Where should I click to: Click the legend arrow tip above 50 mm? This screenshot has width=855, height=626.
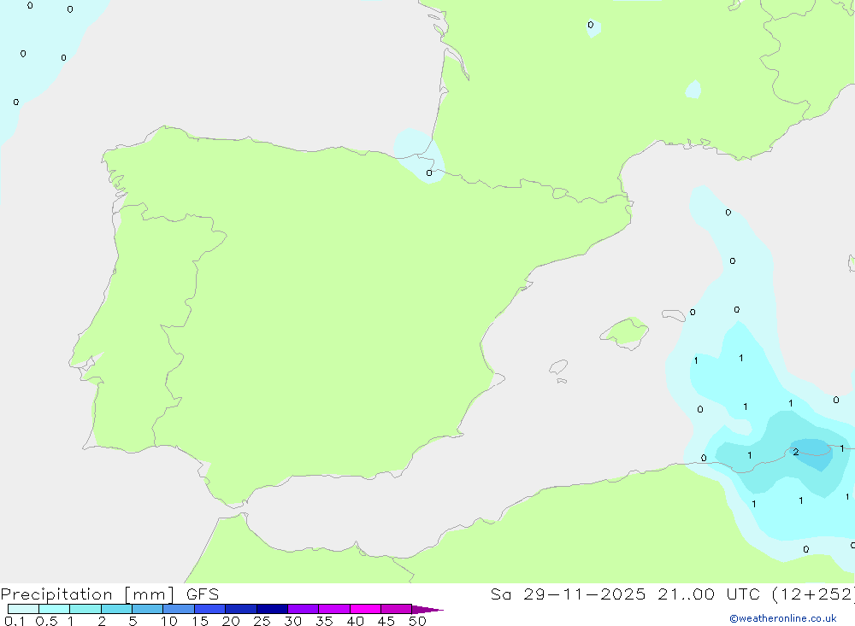click(x=427, y=609)
